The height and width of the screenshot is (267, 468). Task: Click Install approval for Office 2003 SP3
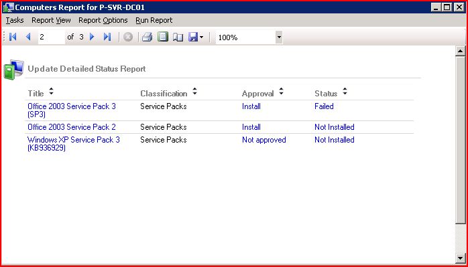point(251,106)
